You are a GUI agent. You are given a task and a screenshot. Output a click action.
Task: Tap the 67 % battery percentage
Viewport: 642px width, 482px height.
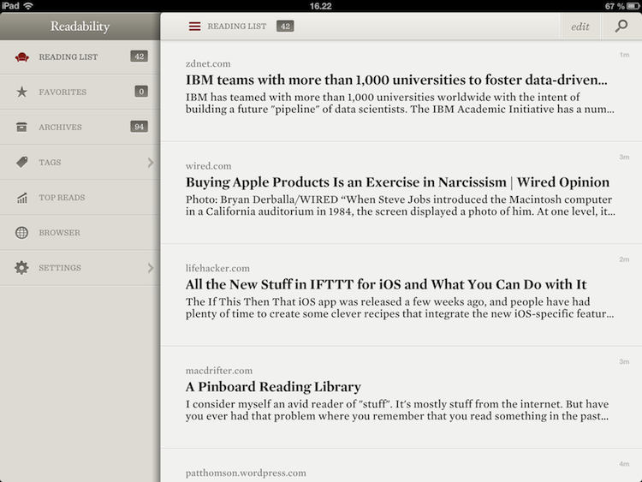coord(615,6)
